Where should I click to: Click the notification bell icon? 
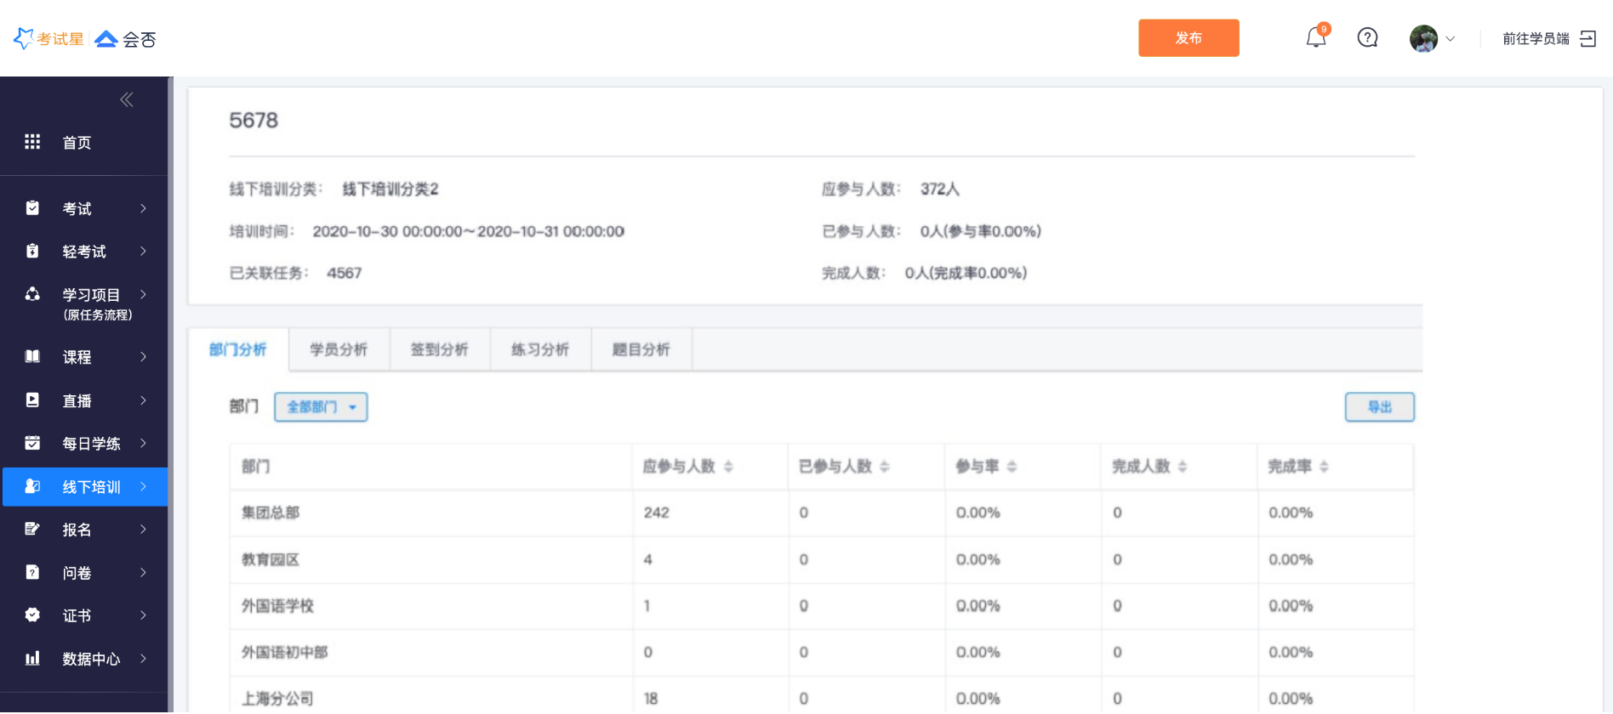click(1315, 37)
